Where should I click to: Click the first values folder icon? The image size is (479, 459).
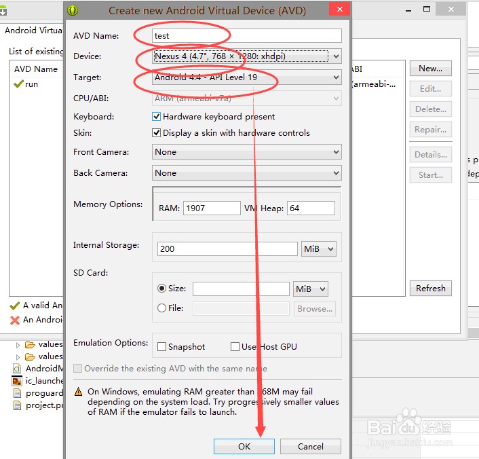point(30,345)
